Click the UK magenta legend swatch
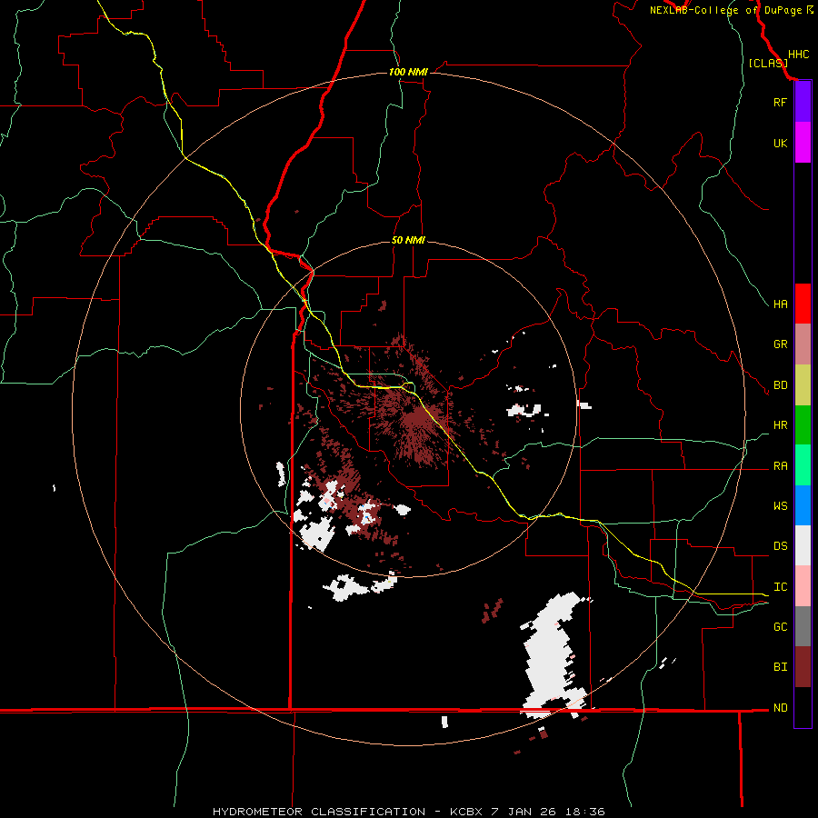The width and height of the screenshot is (818, 818). pyautogui.click(x=803, y=143)
